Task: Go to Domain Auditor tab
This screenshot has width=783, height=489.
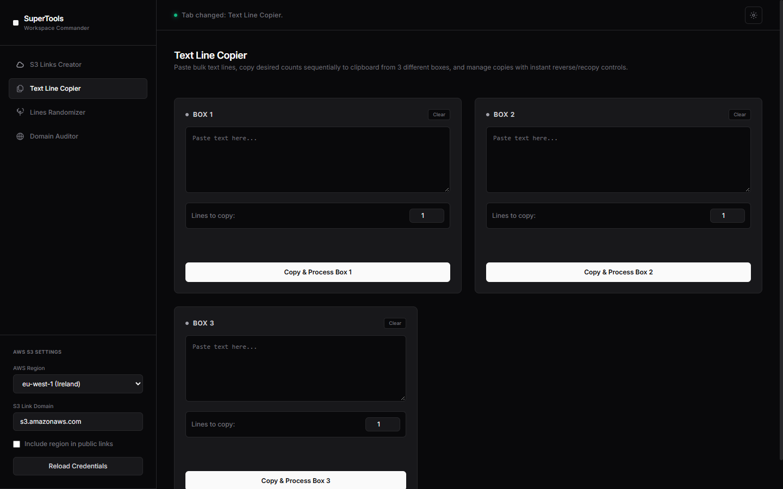Action: click(x=78, y=136)
